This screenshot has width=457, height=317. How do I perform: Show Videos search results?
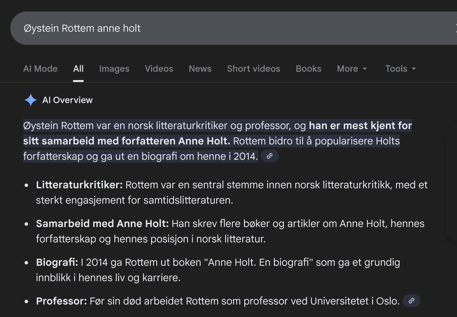(159, 69)
